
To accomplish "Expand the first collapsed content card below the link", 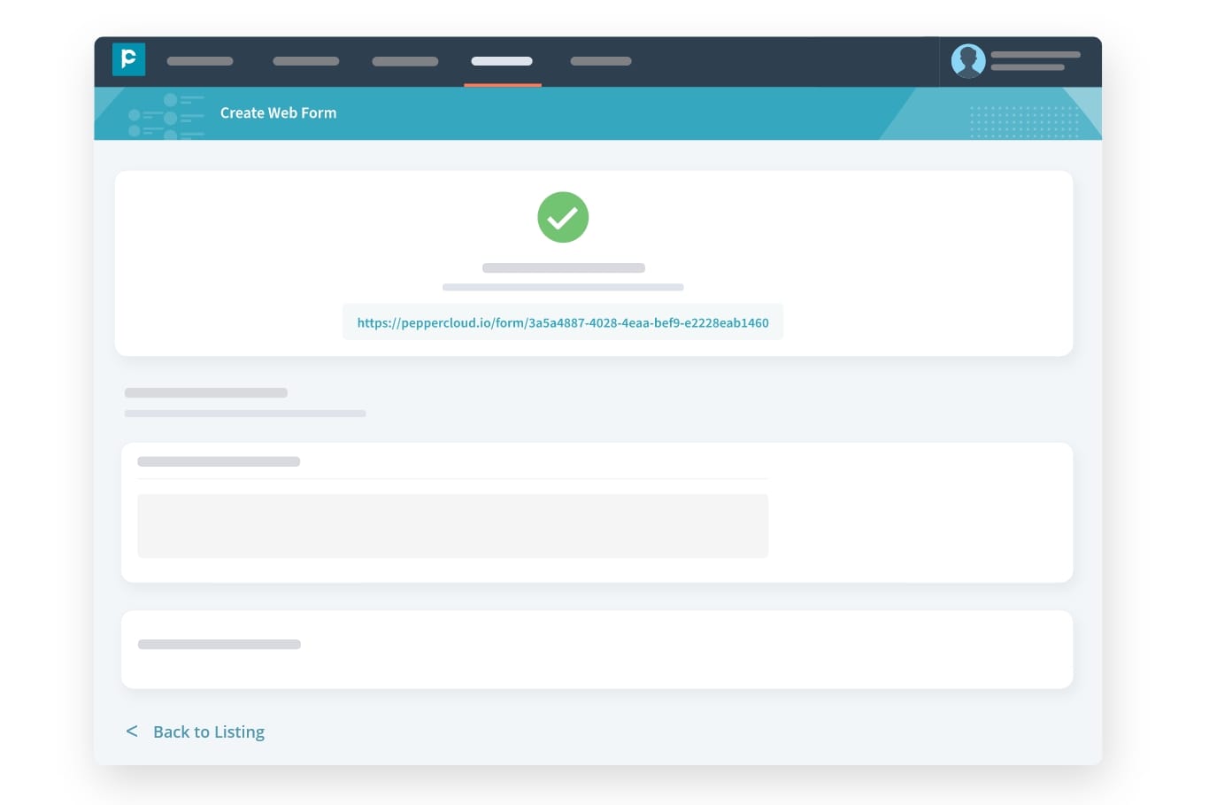I will point(597,512).
